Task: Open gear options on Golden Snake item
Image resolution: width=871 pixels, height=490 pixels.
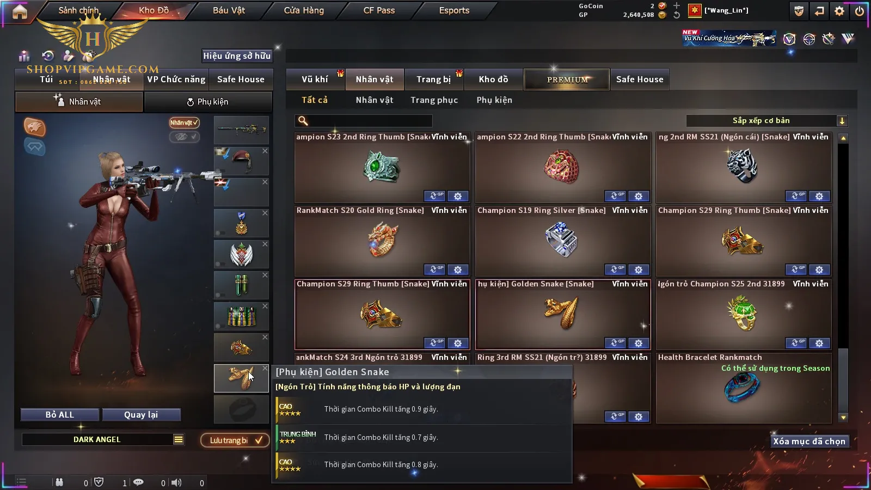Action: pos(638,343)
